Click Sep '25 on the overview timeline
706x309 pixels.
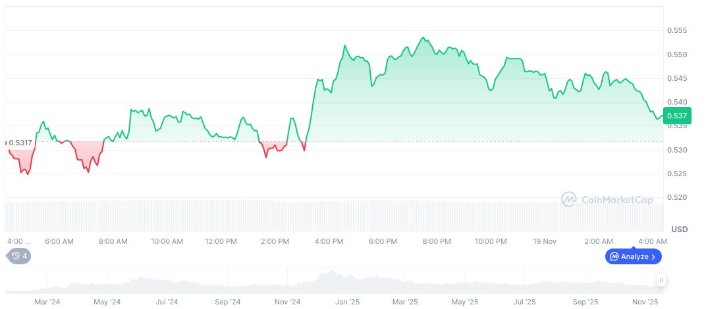pyautogui.click(x=585, y=302)
